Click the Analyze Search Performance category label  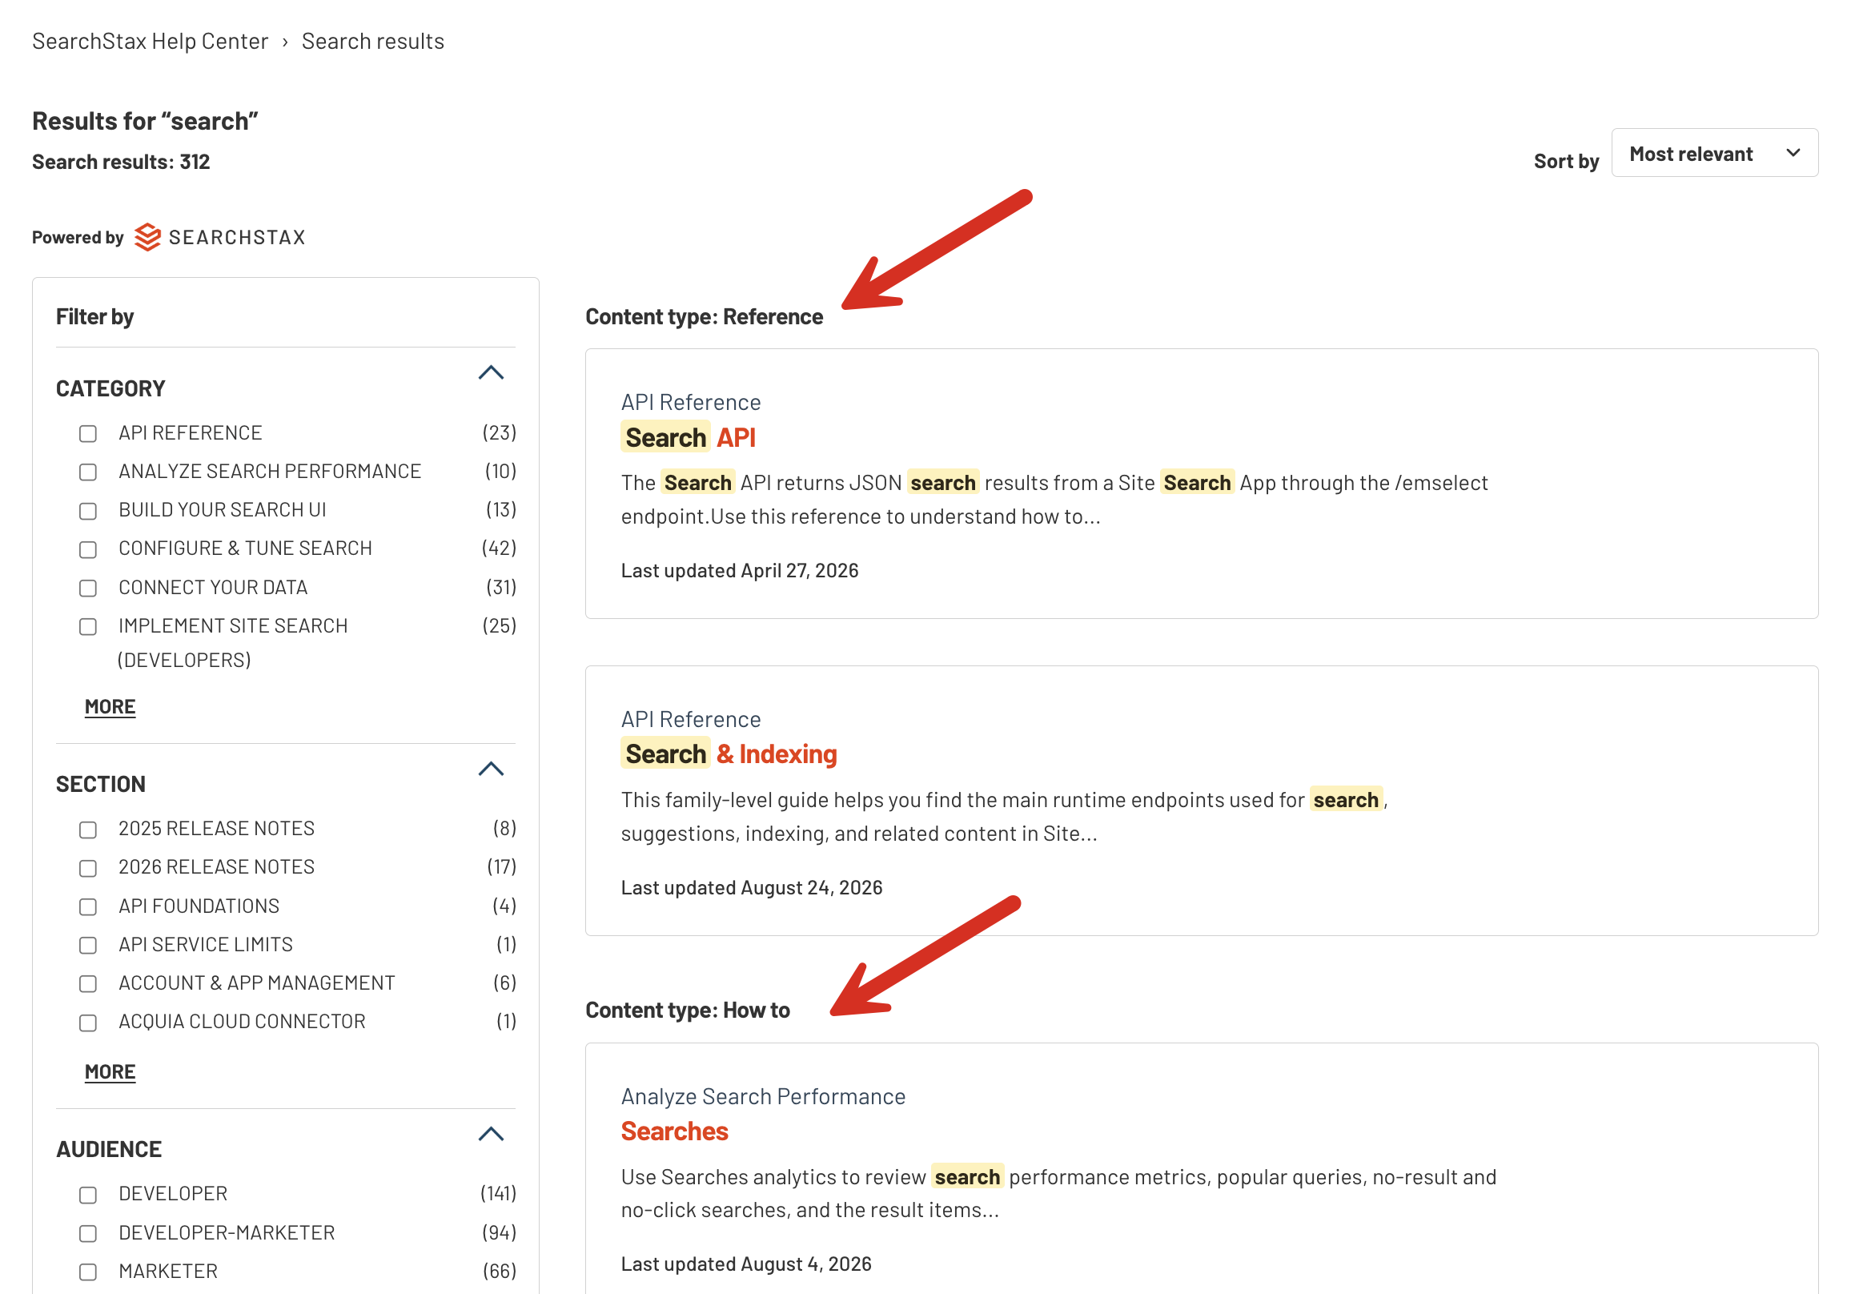point(763,1095)
